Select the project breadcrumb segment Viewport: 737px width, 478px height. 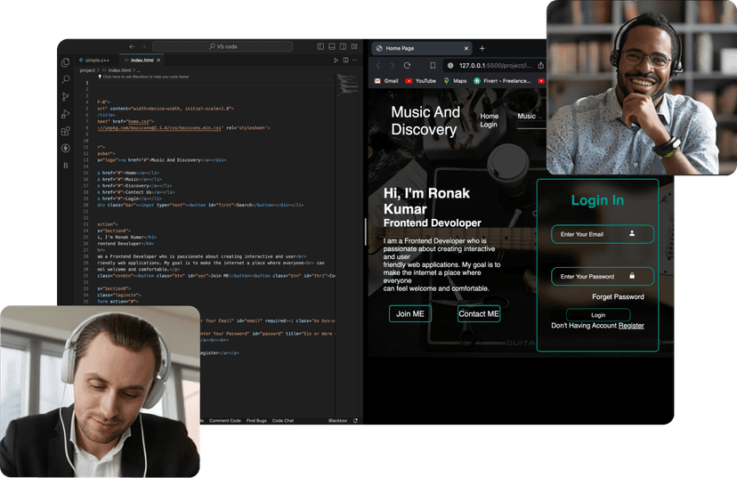[x=87, y=70]
